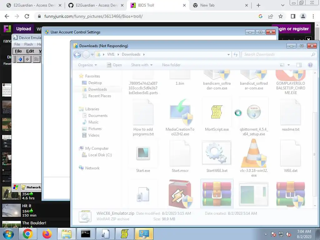Click the New folder button

171,65
